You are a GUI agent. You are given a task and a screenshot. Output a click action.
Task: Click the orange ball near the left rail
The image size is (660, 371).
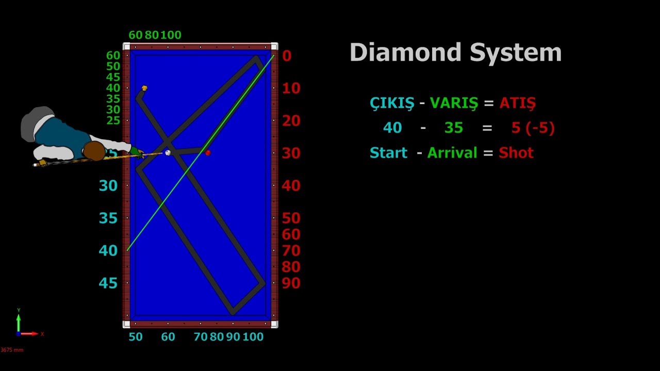click(144, 88)
